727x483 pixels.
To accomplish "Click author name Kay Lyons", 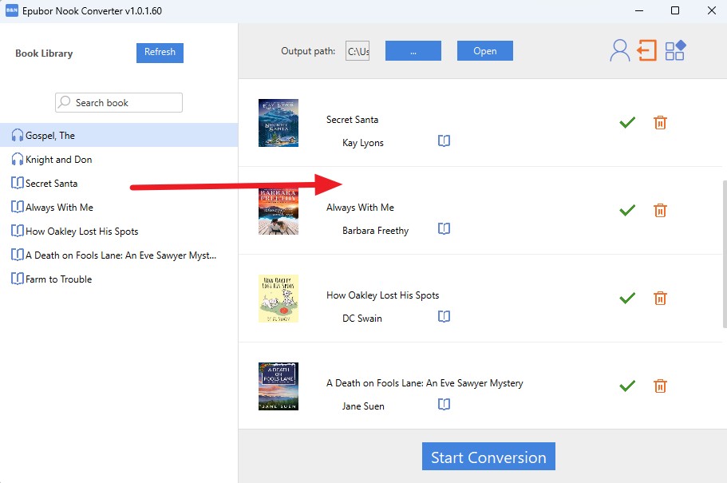I will [362, 143].
